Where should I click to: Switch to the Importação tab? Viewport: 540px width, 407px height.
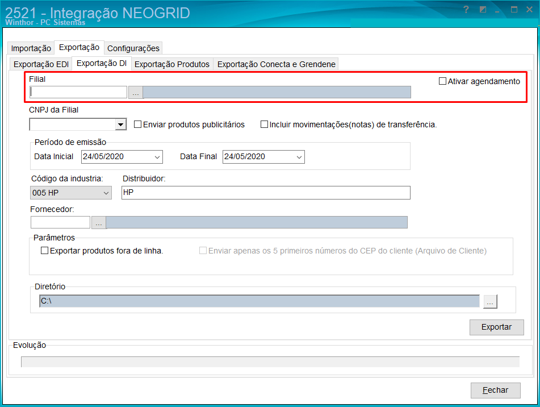point(31,48)
